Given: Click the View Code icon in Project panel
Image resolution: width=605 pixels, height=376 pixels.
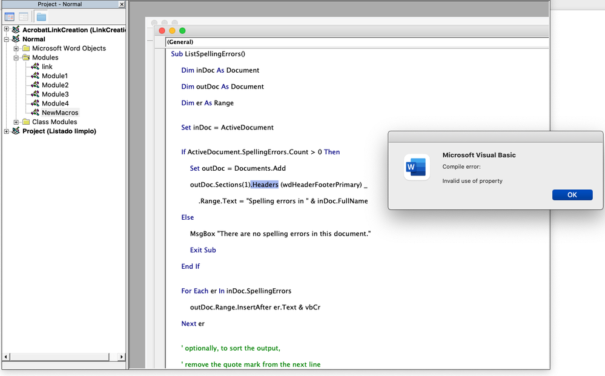Looking at the screenshot, I should 9,16.
